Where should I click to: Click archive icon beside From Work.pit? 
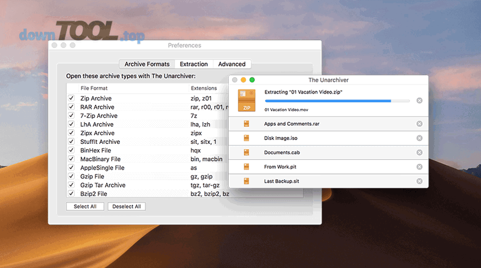point(246,167)
